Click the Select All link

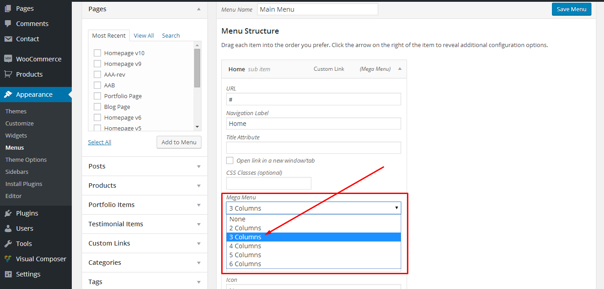pos(100,142)
